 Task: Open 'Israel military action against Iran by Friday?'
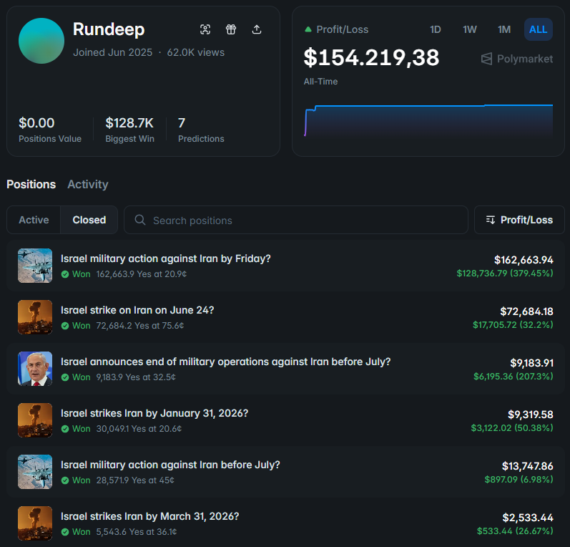[166, 258]
